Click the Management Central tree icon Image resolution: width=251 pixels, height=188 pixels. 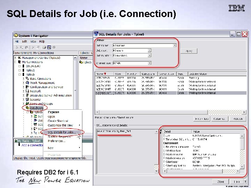click(20, 58)
